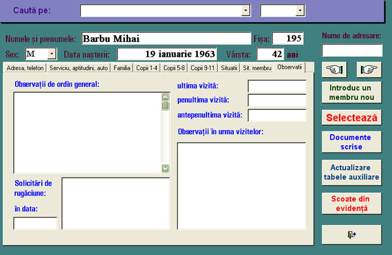Click the ultima vizită field
The height and width of the screenshot is (255, 392).
click(277, 86)
